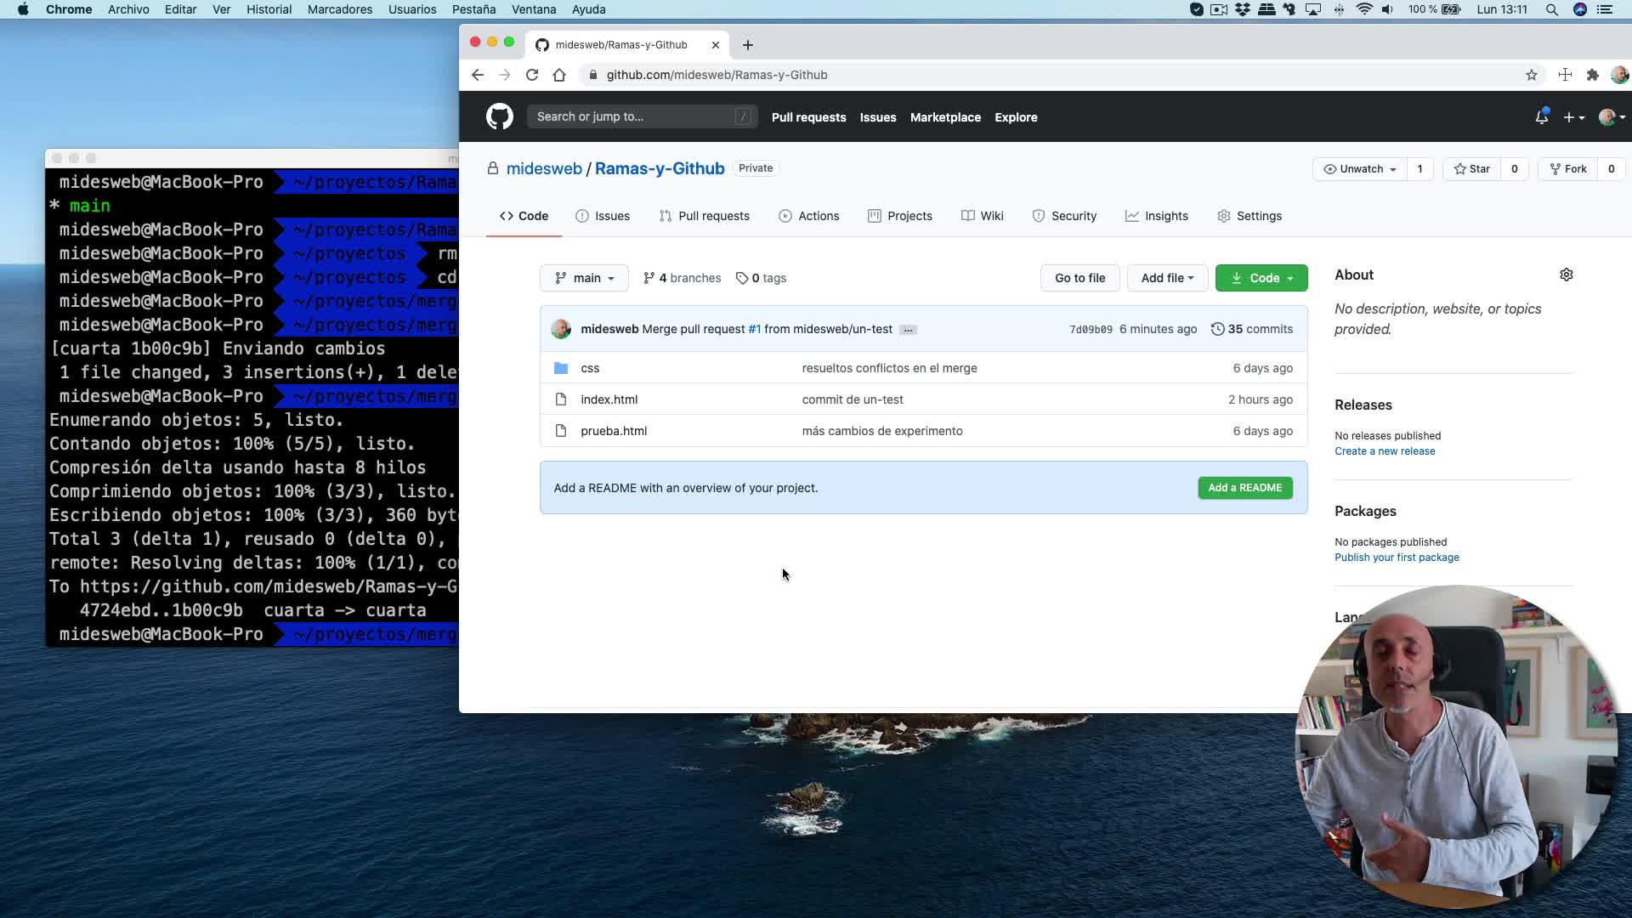Click the prueba.html file icon
This screenshot has width=1632, height=918.
coord(561,431)
